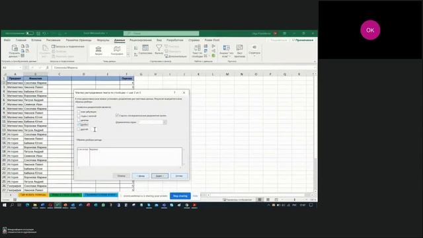The width and height of the screenshot is (423, 238).
Task: Click the search box in the title bar
Action: click(161, 34)
